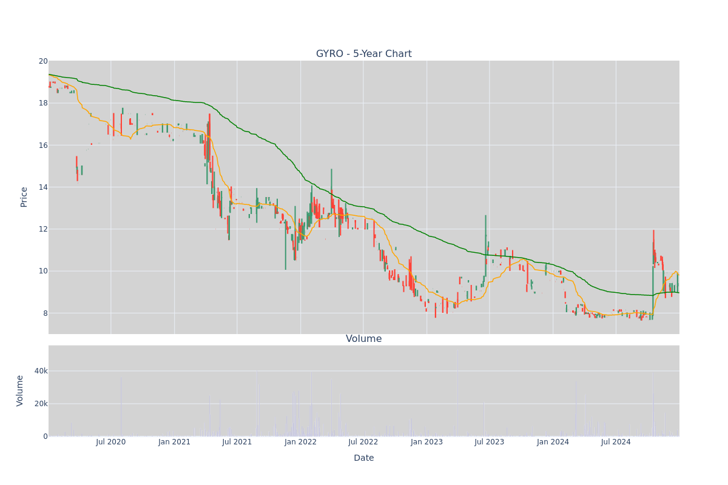The image size is (728, 485).
Task: Click the "GYRO - 5-Year Chart" title
Action: [x=364, y=54]
